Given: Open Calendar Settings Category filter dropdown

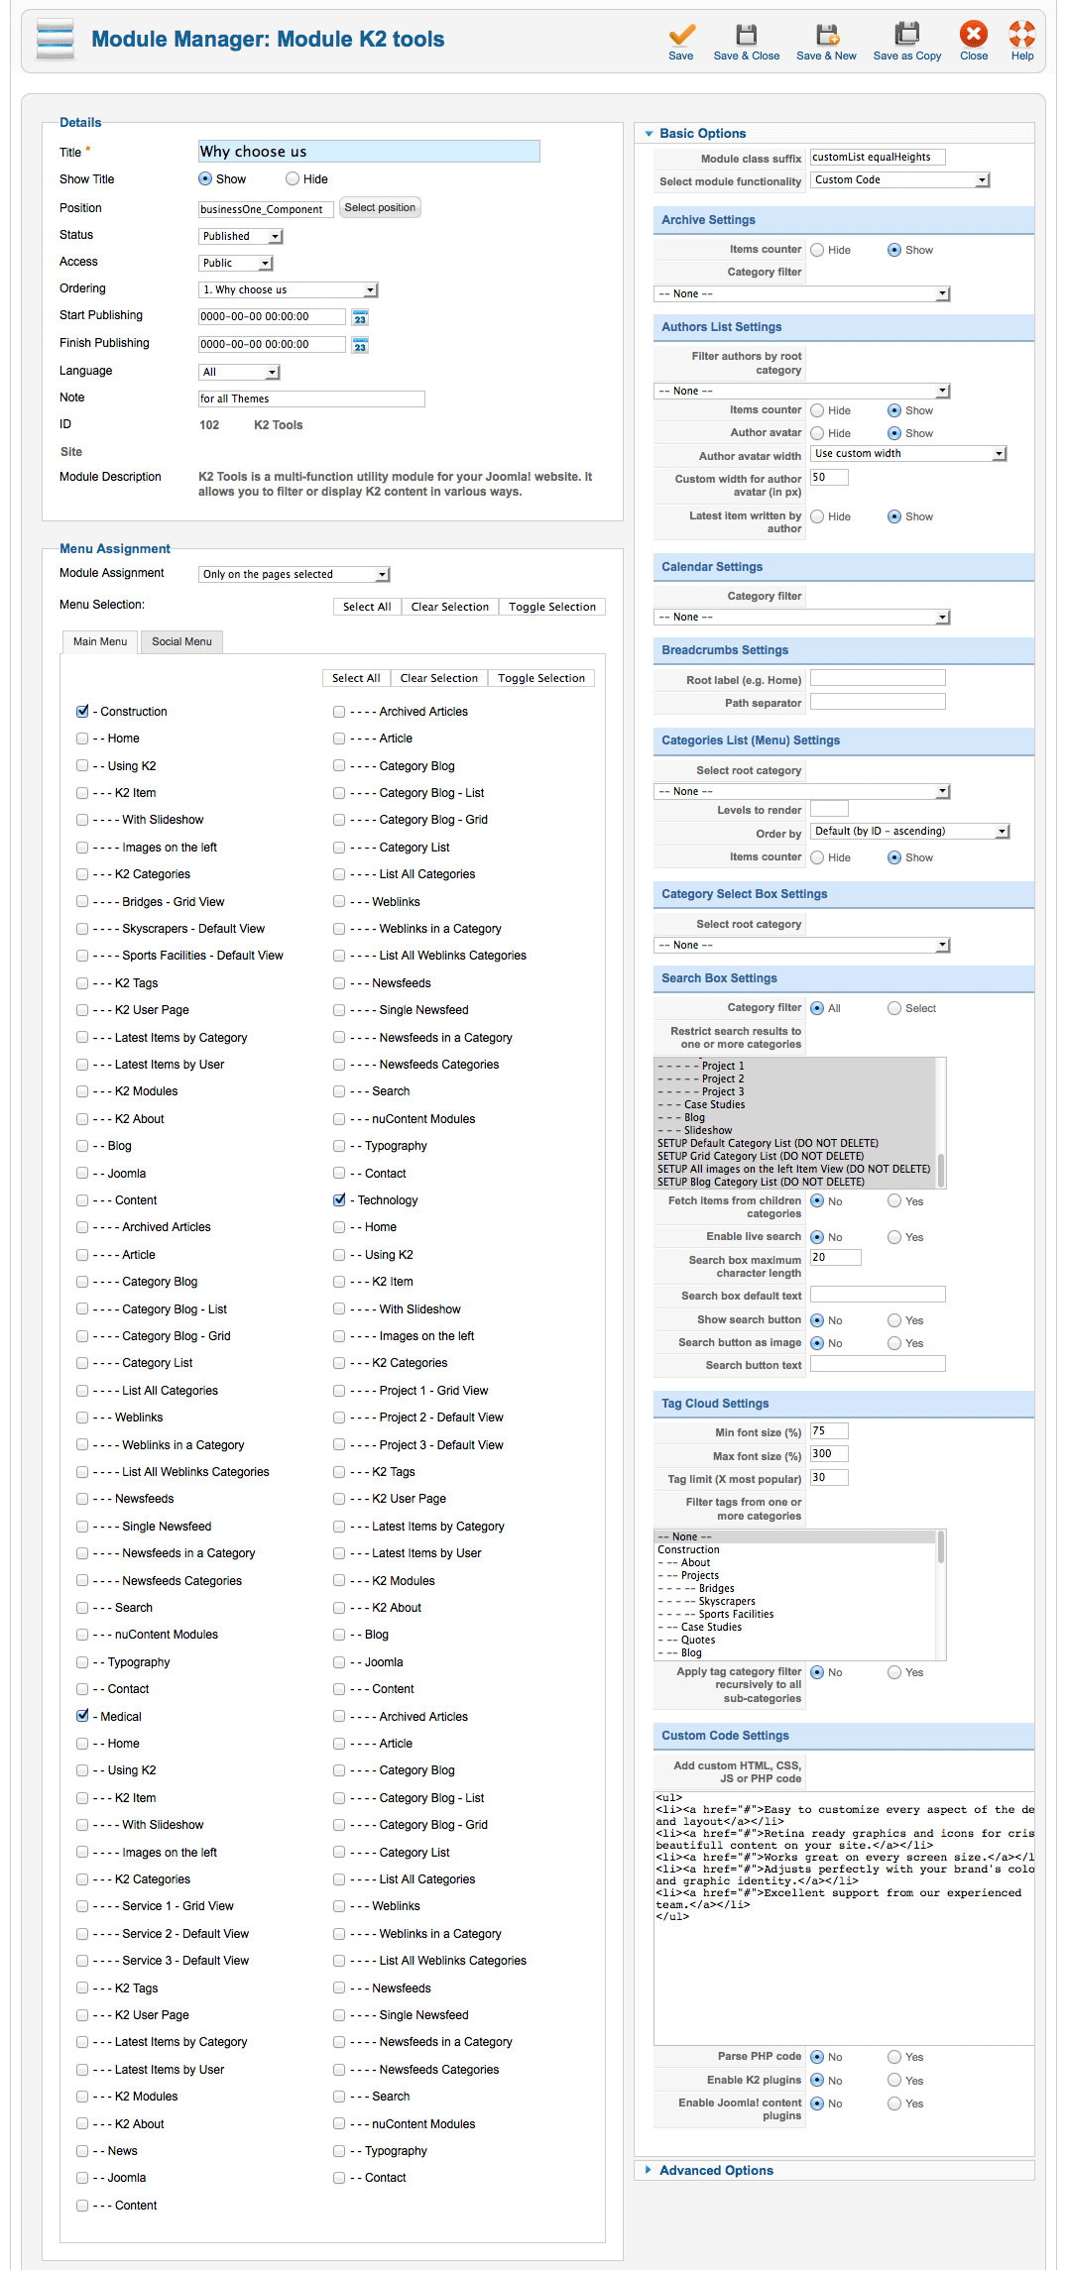Looking at the screenshot, I should pyautogui.click(x=802, y=618).
